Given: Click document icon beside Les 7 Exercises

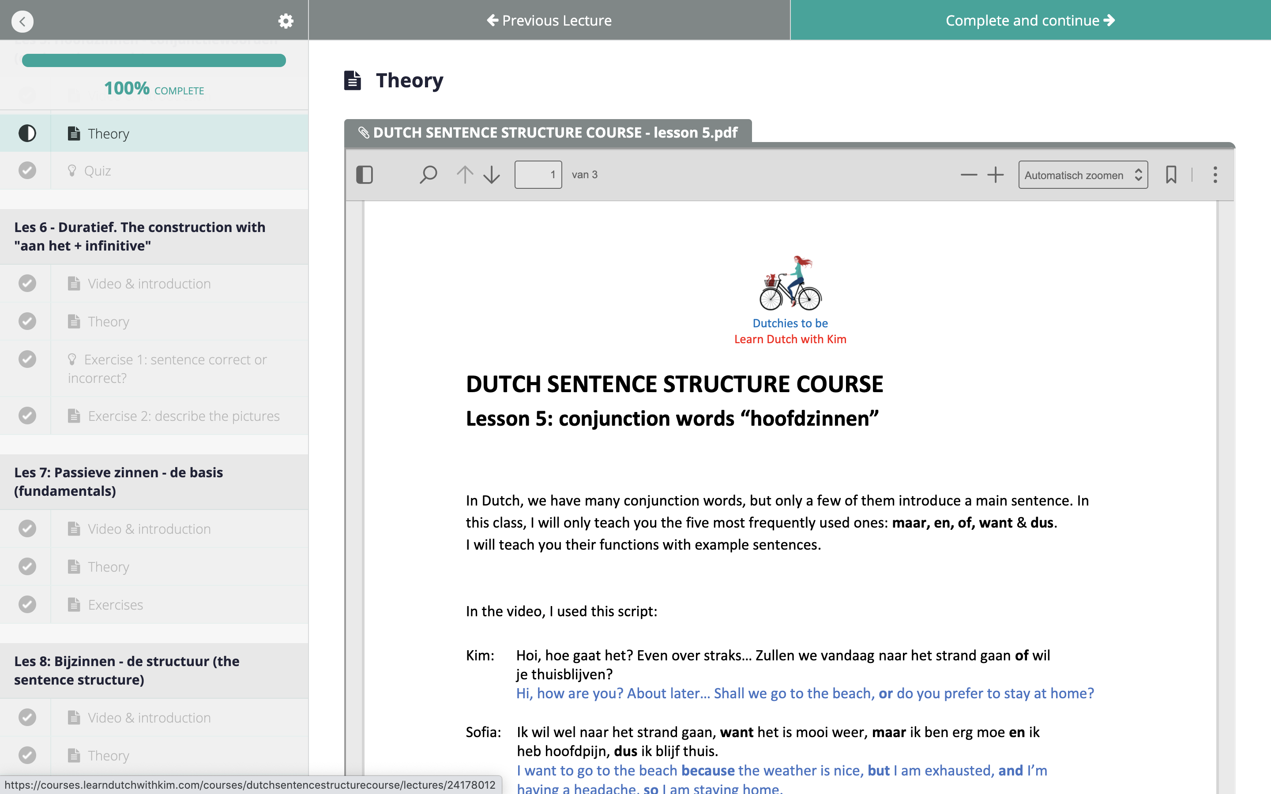Looking at the screenshot, I should (x=74, y=604).
